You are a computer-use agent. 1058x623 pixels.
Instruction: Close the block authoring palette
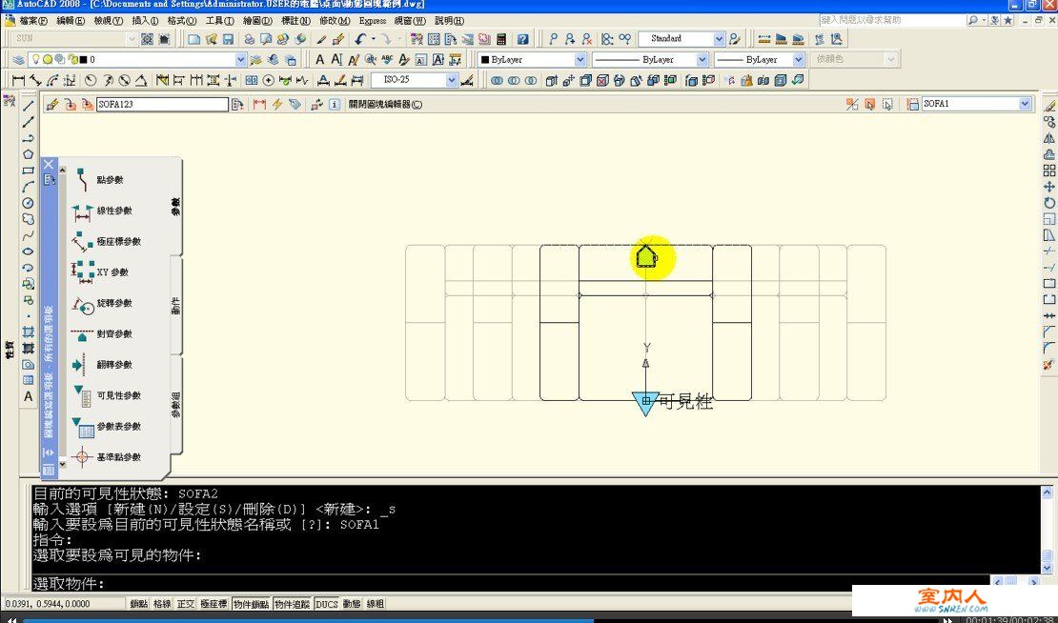point(49,164)
